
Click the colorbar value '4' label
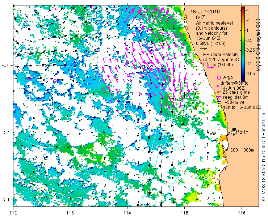pos(247,10)
